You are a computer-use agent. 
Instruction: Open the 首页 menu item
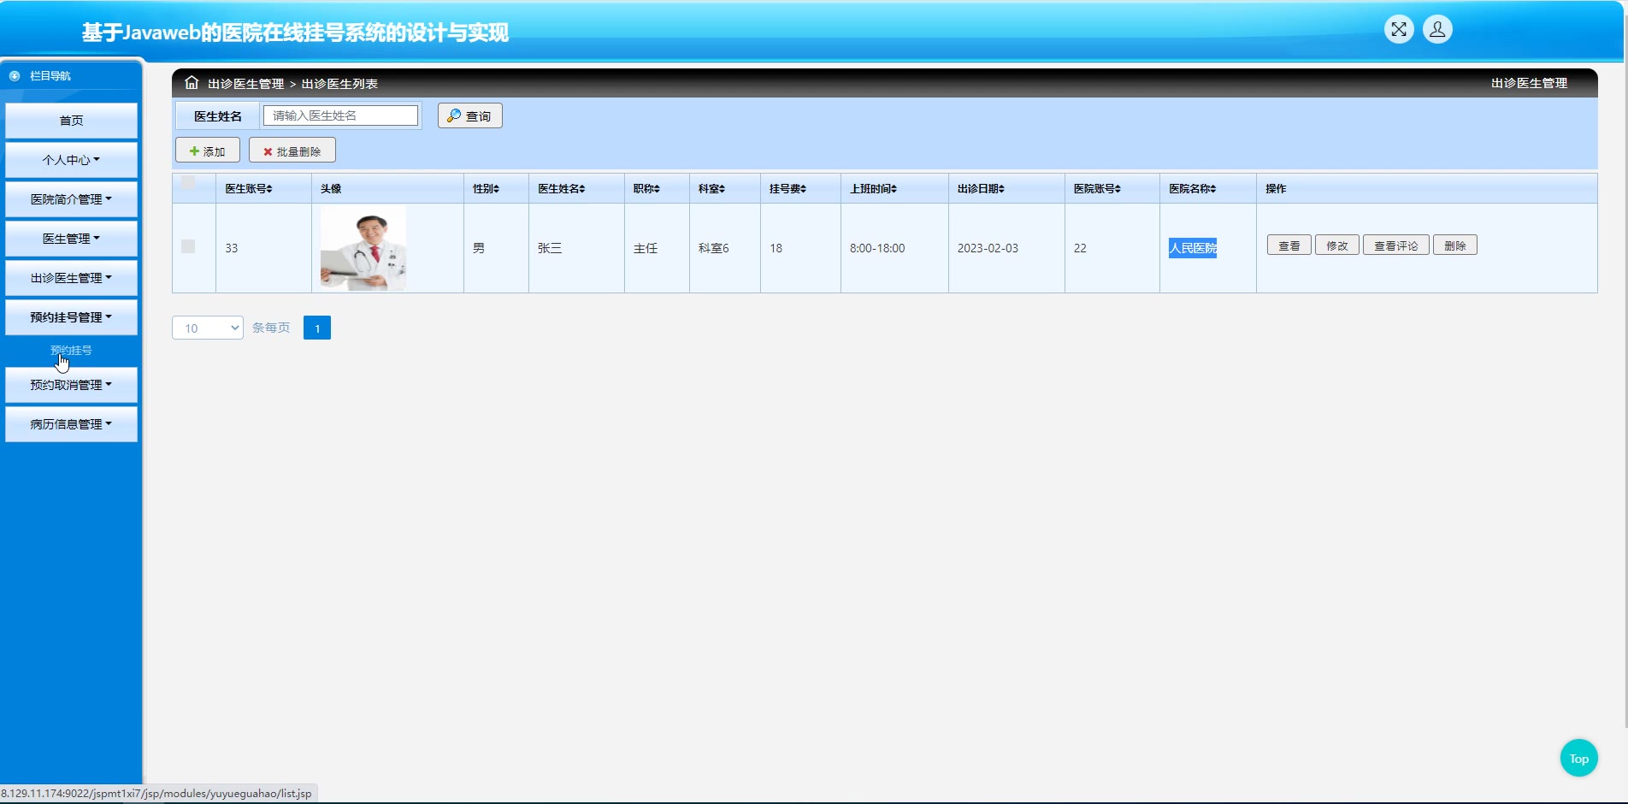tap(72, 121)
